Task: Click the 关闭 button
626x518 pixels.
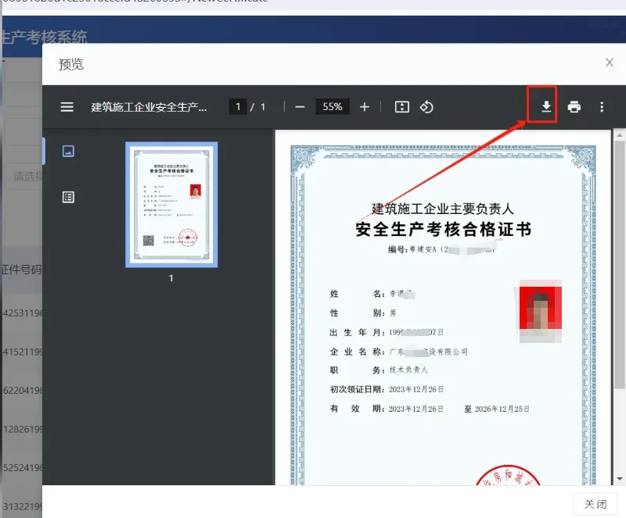Action: point(595,504)
